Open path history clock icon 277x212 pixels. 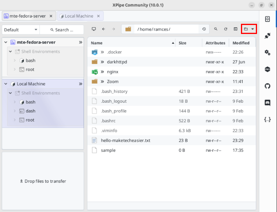pos(204,29)
